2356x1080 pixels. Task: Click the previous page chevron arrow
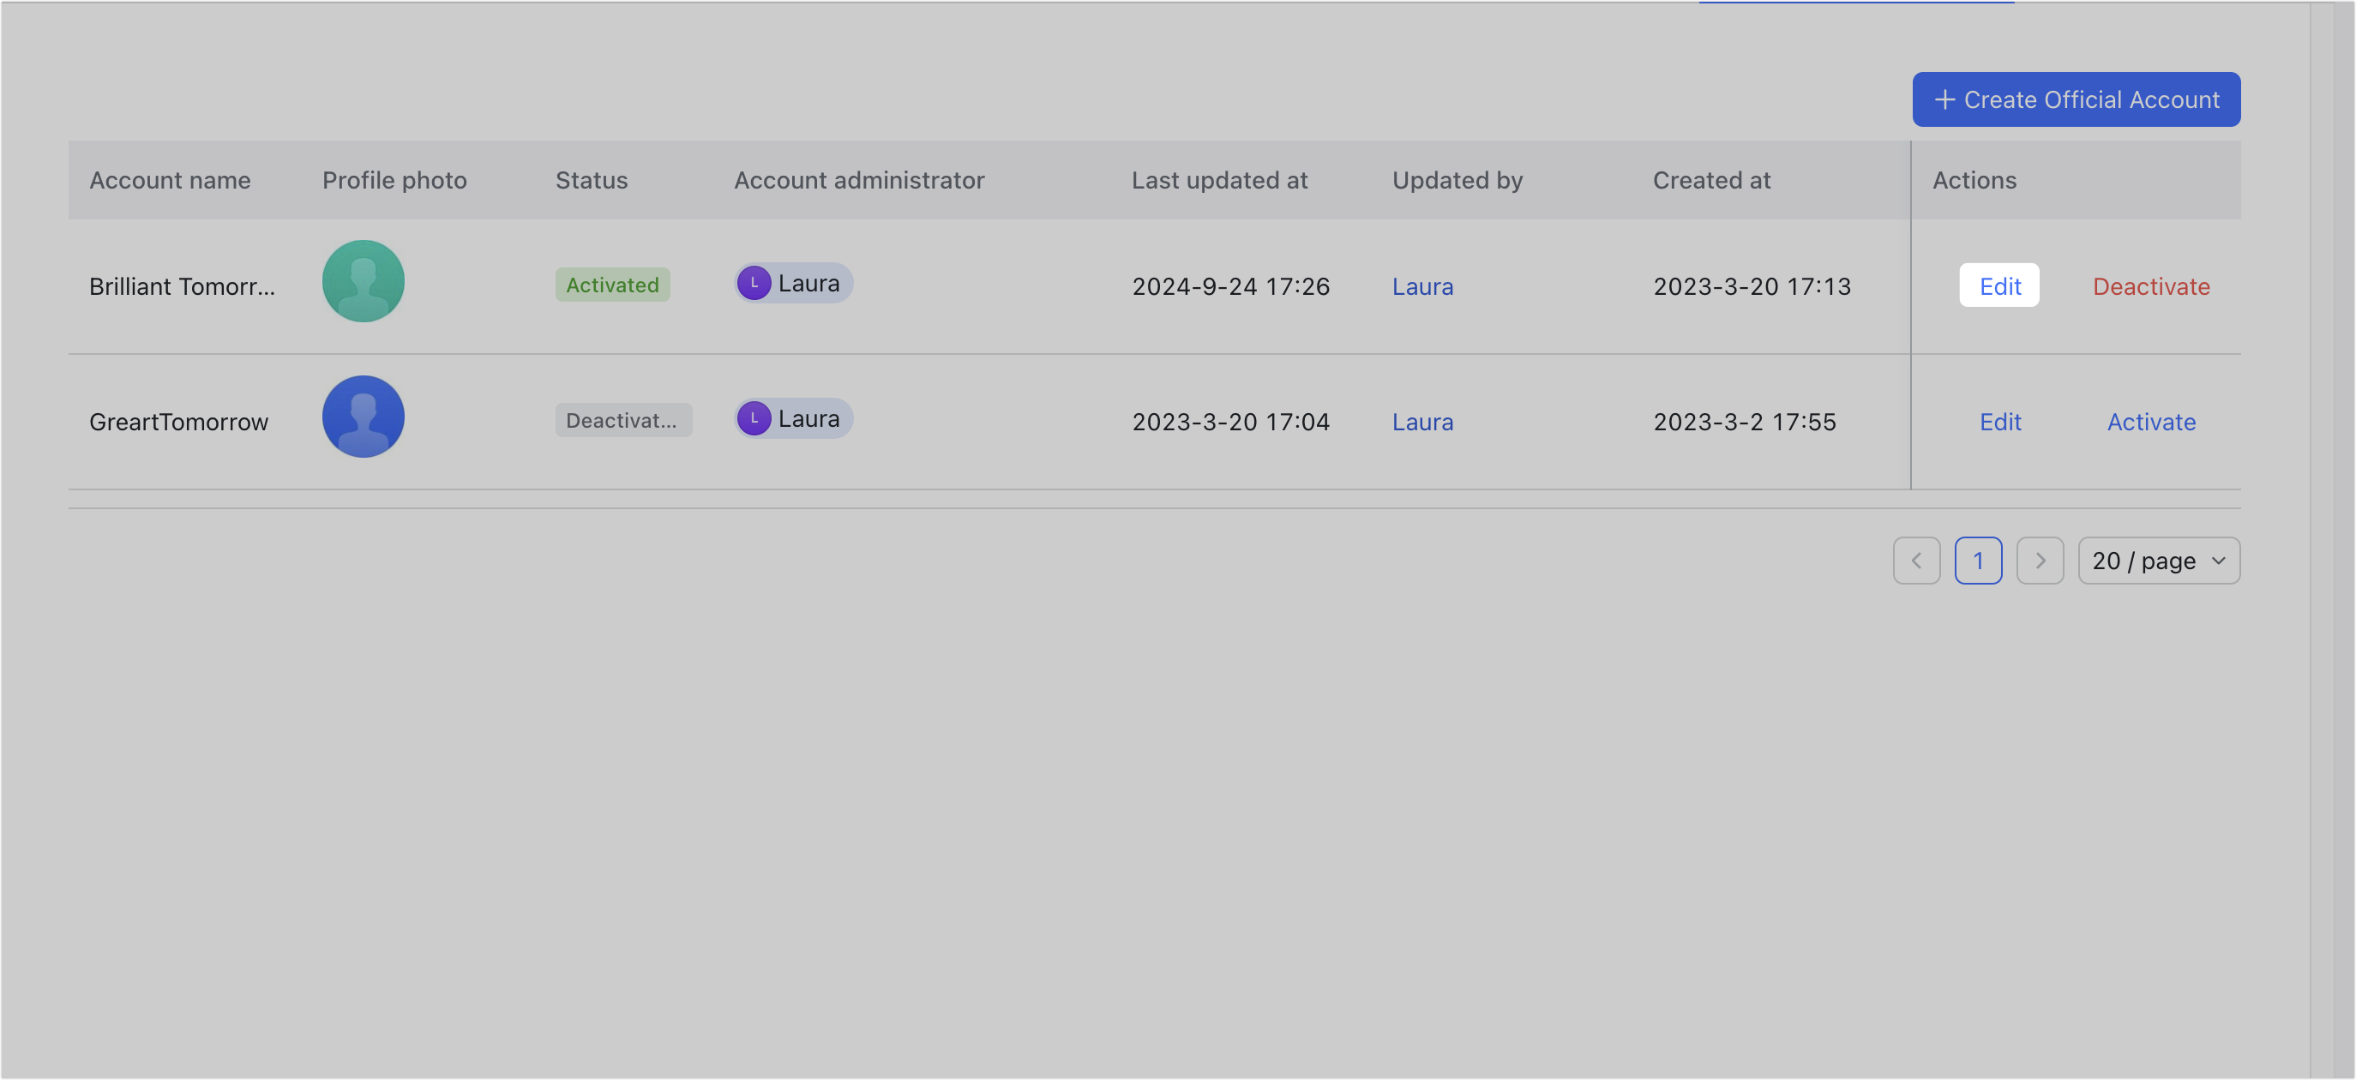pos(1917,561)
